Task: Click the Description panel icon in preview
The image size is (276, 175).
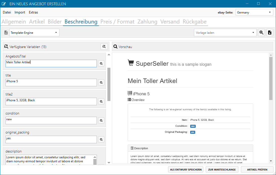Action: (x=132, y=148)
